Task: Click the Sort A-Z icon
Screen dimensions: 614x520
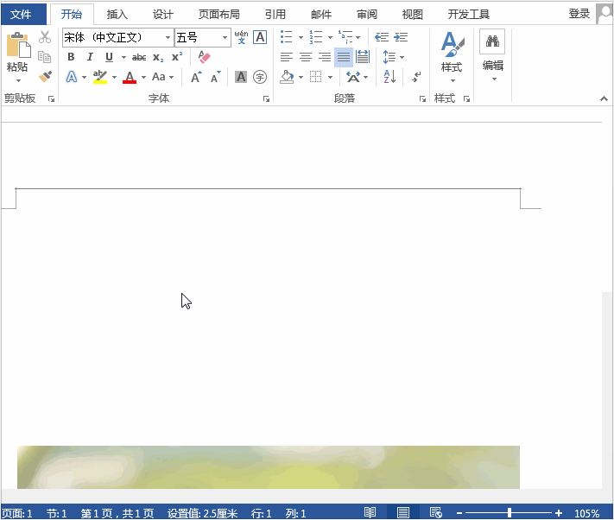Action: pyautogui.click(x=389, y=77)
